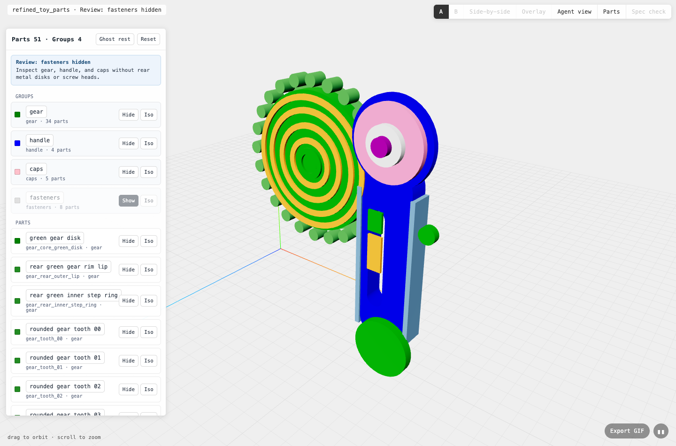The image size is (676, 446).
Task: Click the 'Review: fasteners hidden' notice text
Action: click(53, 62)
